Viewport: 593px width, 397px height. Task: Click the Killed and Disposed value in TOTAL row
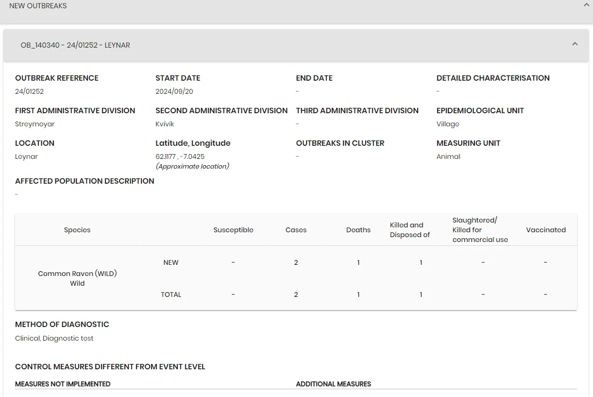[x=421, y=294]
